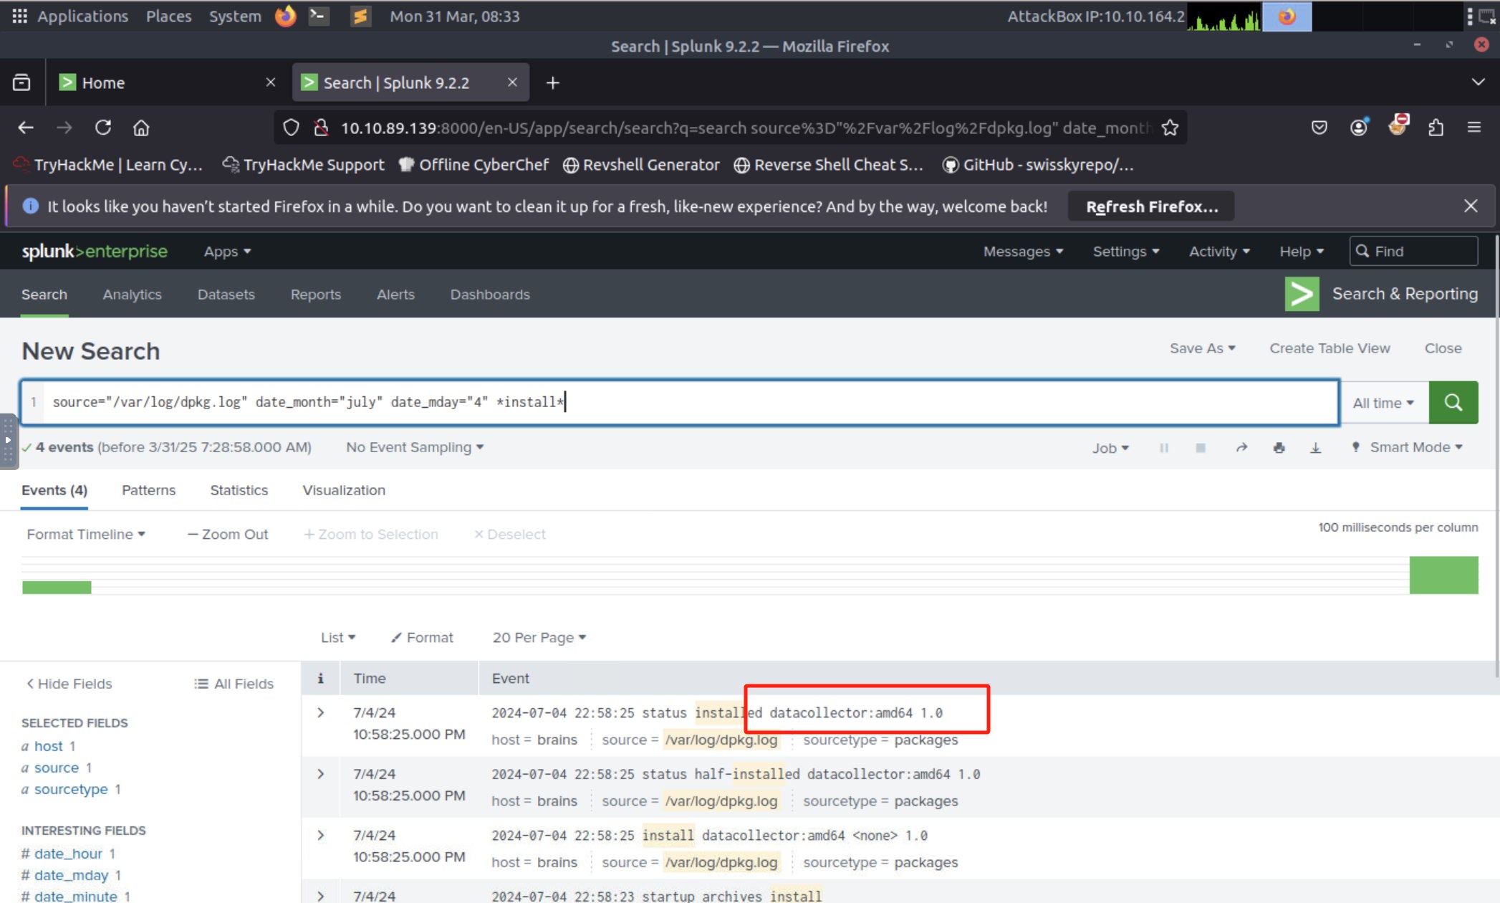Click the Create Table View link

tap(1330, 348)
